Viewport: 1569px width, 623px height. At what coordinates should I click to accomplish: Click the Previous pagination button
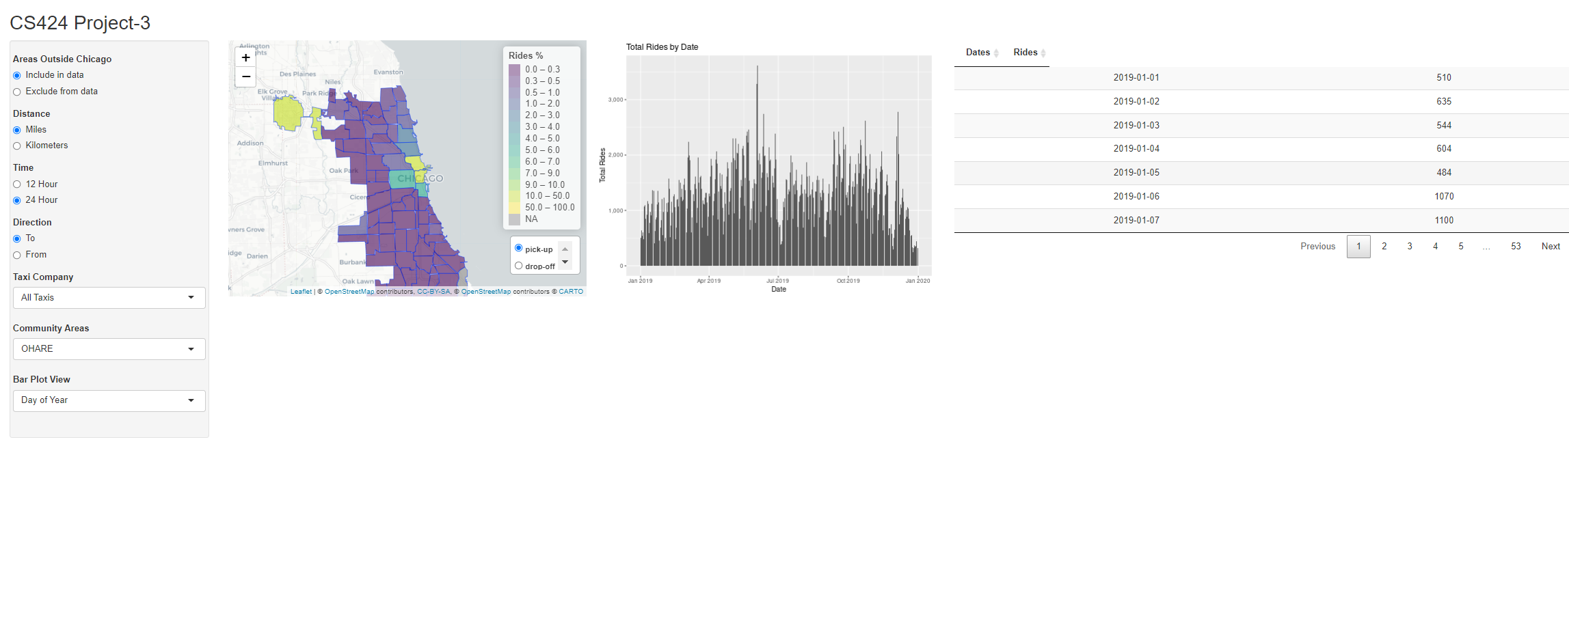click(x=1317, y=247)
